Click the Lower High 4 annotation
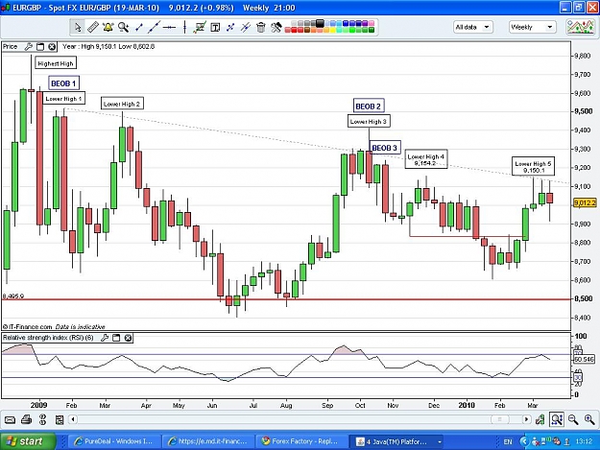Viewport: 600px width, 450px height. (x=426, y=159)
